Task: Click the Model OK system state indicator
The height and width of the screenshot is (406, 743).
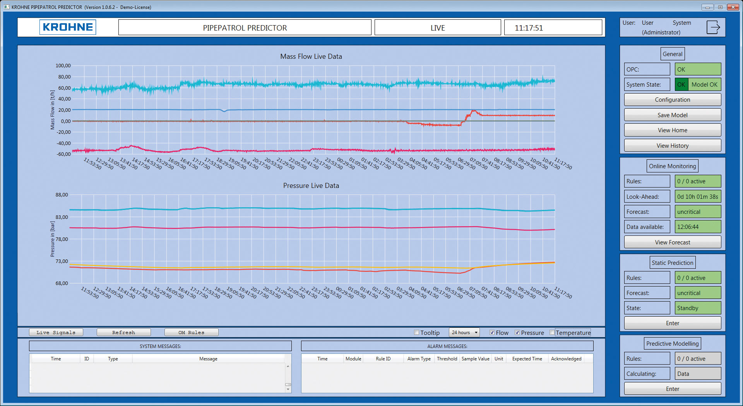Action: 704,85
